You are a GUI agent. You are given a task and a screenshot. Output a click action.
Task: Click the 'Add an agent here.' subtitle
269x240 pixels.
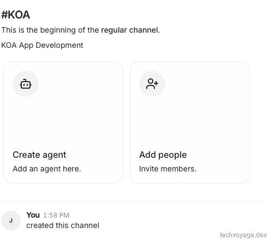pos(47,169)
